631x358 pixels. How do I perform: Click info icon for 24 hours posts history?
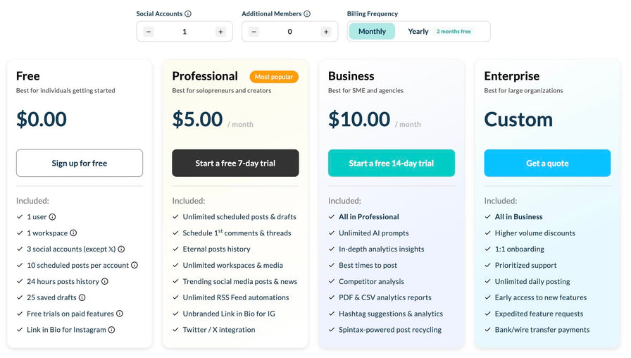[105, 282]
